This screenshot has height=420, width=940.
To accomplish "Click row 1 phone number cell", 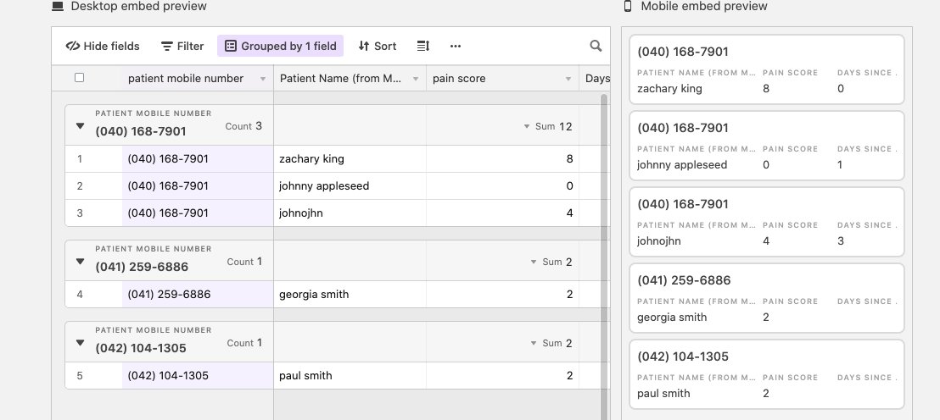I will 198,159.
